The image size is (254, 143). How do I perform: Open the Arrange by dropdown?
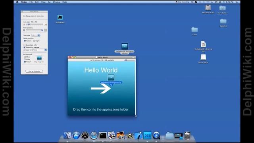[40, 50]
